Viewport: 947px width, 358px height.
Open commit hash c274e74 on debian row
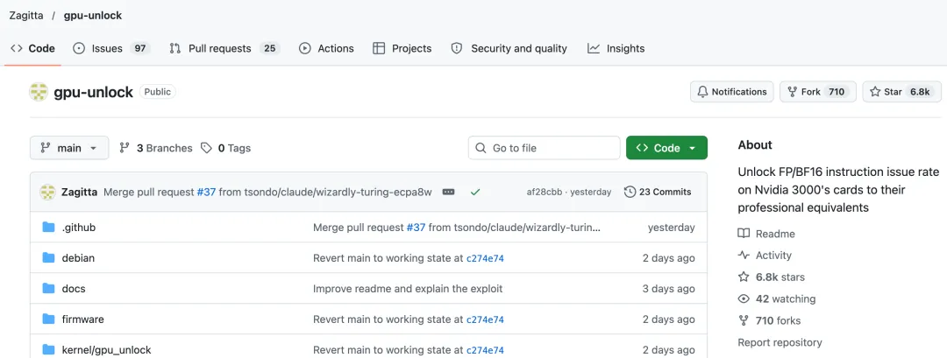click(485, 258)
